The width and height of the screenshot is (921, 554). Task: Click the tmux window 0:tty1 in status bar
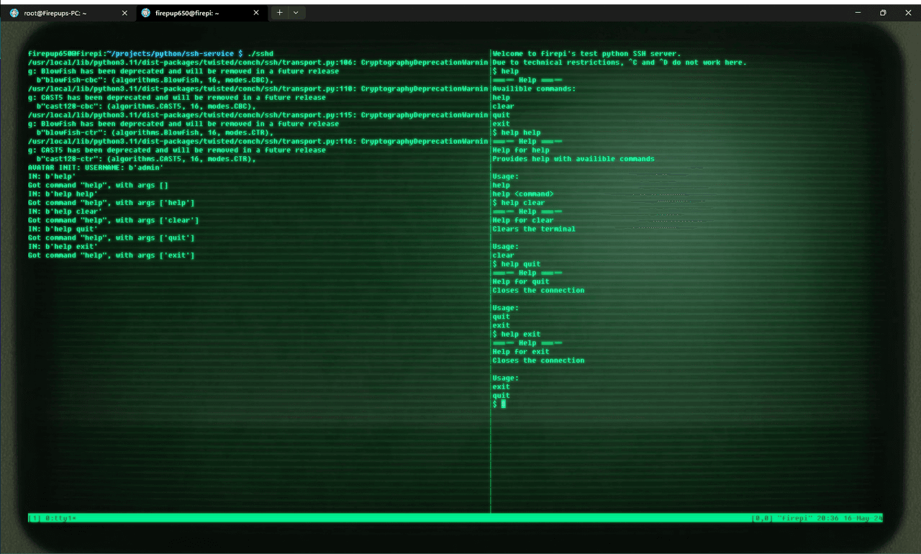60,518
